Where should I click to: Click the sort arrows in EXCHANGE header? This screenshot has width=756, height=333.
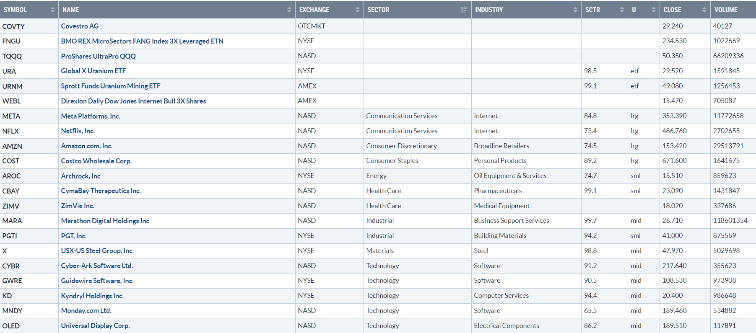coord(357,10)
